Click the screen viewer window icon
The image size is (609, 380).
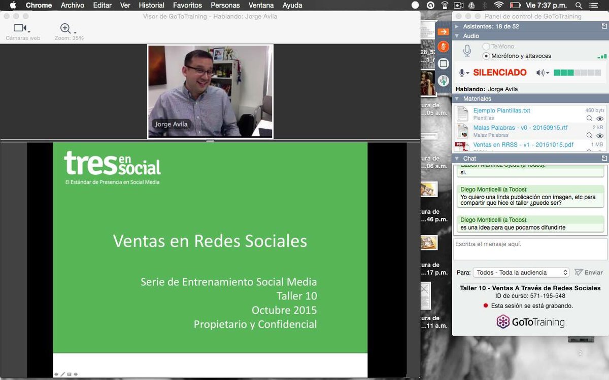point(443,63)
